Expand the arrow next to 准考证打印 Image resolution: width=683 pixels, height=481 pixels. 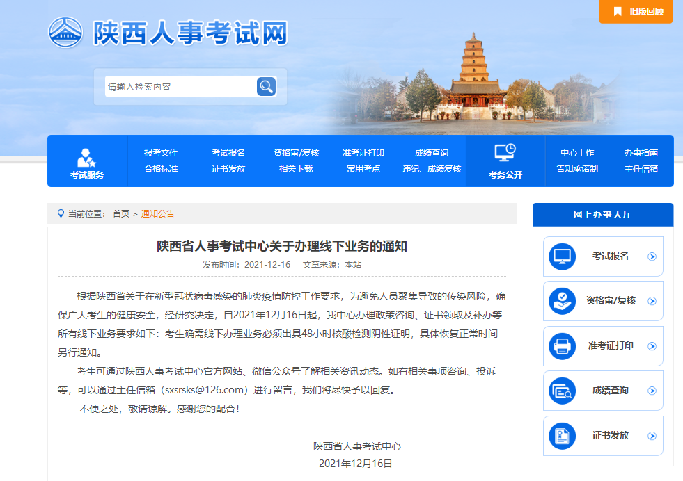652,346
